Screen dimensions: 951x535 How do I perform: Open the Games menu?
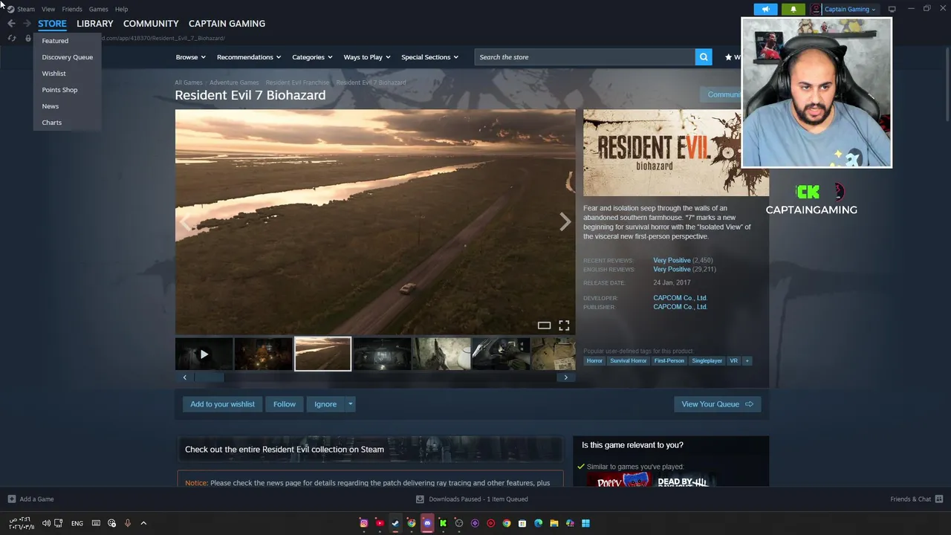(x=98, y=9)
